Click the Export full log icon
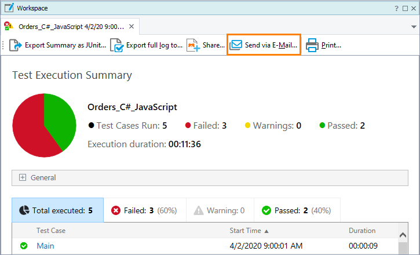 (x=117, y=45)
